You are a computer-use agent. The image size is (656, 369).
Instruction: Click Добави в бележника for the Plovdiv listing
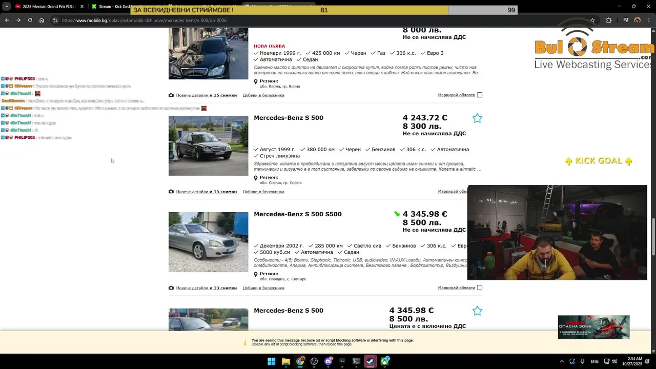point(263,288)
